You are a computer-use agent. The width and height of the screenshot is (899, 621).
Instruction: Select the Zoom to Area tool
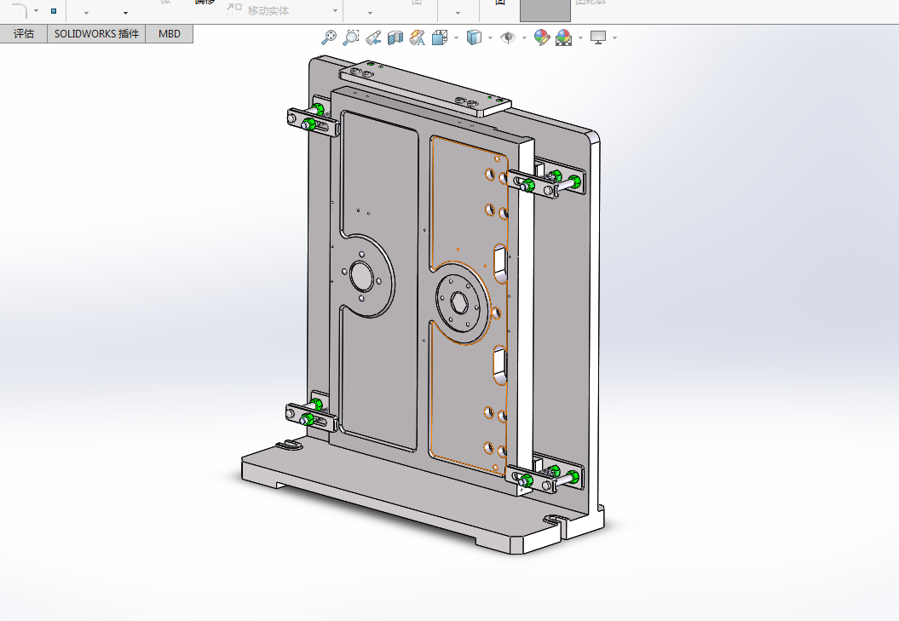pos(351,37)
